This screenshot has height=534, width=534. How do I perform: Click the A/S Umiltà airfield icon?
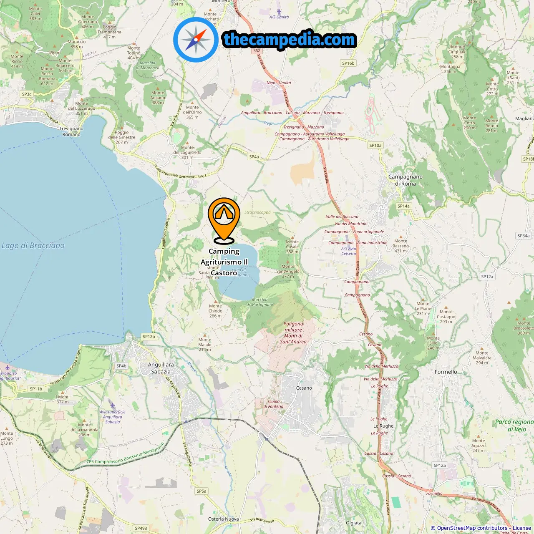279,11
